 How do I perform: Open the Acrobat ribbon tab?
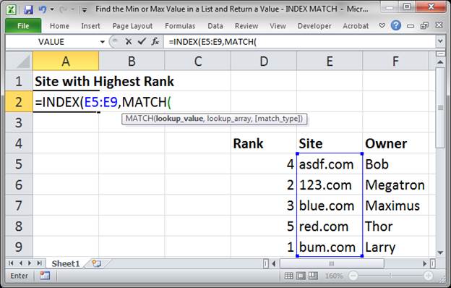coord(356,26)
